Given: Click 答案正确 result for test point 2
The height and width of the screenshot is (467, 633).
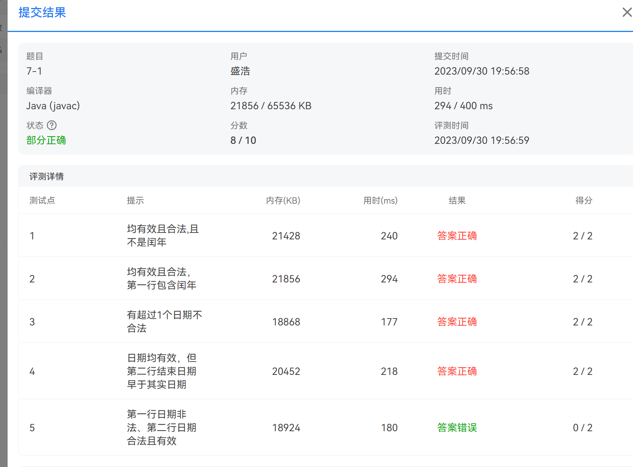Looking at the screenshot, I should point(457,279).
